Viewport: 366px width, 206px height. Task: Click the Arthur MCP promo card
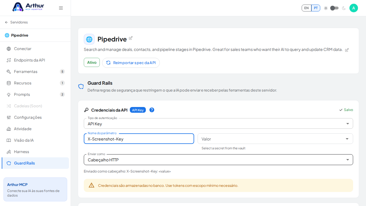(35, 189)
